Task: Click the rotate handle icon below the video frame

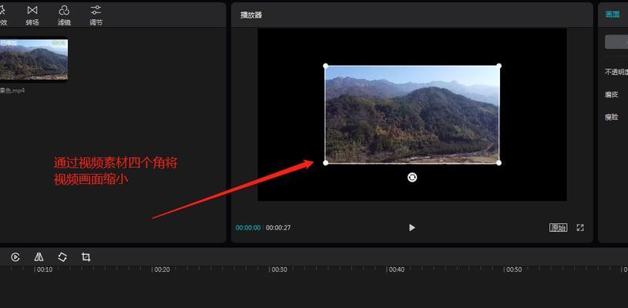Action: [412, 177]
